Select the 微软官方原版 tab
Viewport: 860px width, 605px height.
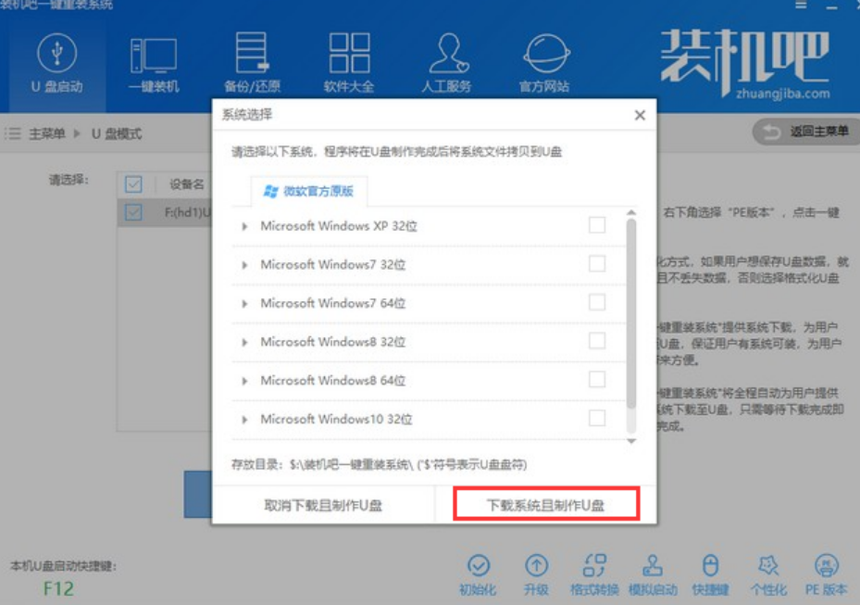309,191
